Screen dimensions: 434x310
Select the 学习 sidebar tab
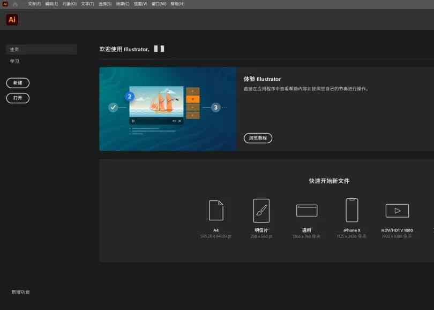(14, 61)
